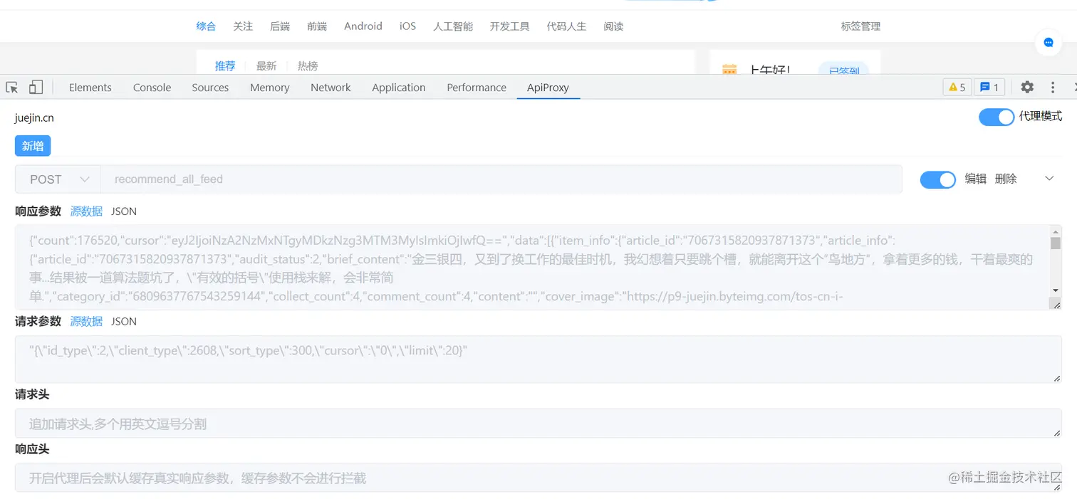Switch to the Console tab

pos(152,88)
